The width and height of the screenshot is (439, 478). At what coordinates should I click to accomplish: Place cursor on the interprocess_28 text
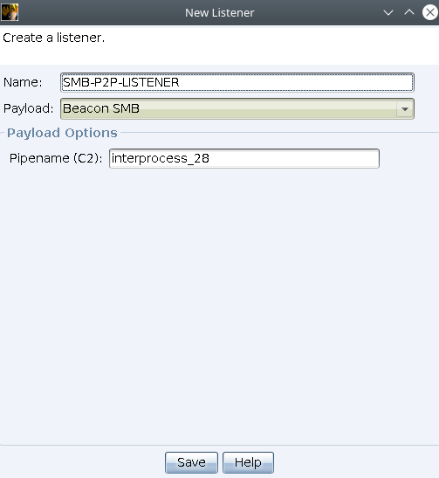[161, 158]
